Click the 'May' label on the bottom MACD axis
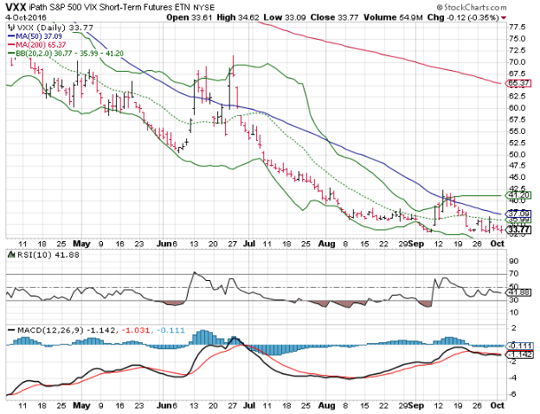The image size is (540, 414). 81,405
